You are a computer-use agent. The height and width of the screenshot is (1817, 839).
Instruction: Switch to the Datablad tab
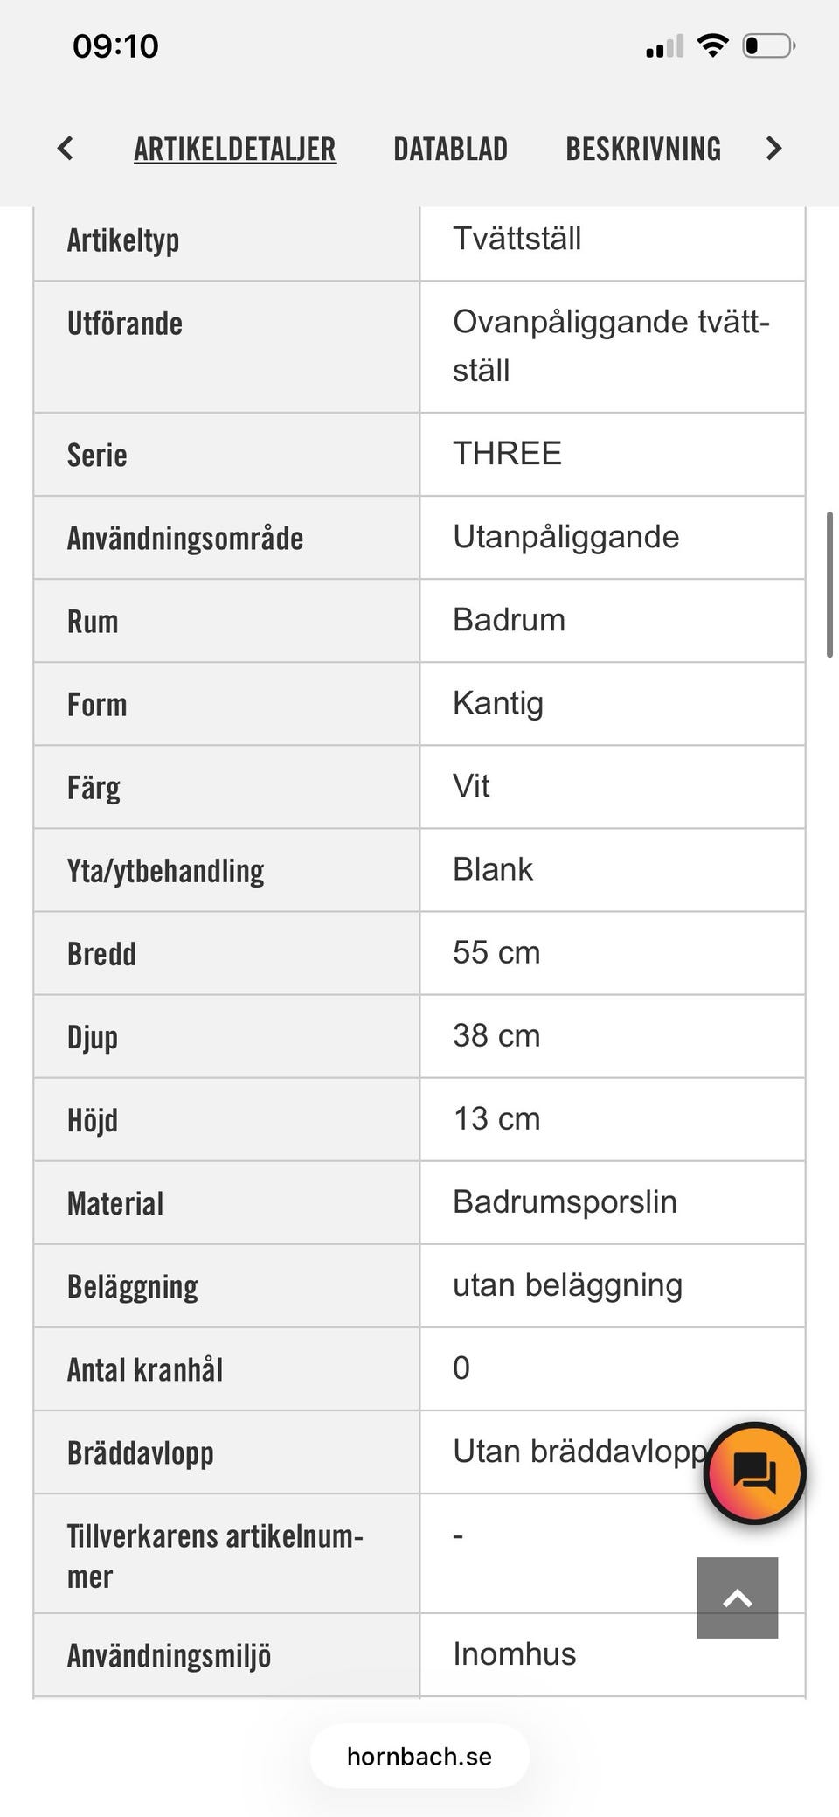point(450,149)
